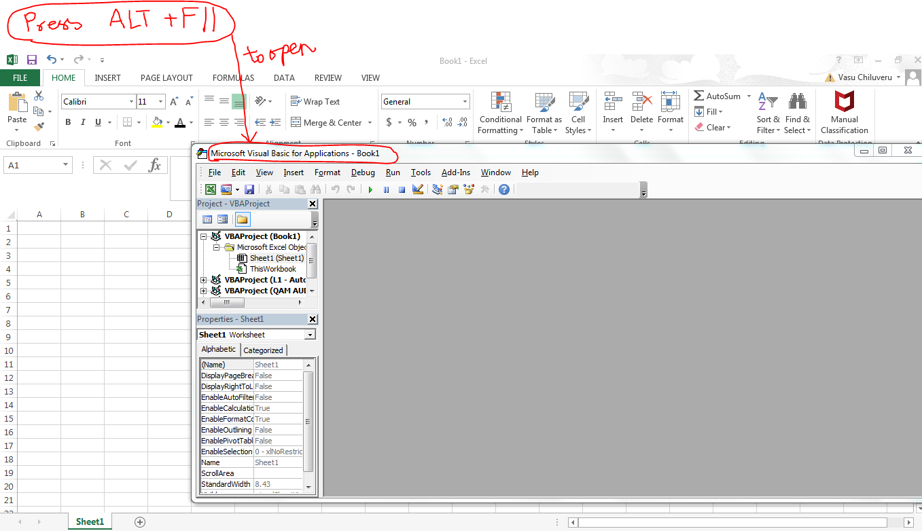Click the Save Book1 icon in VBA toolbar

point(249,189)
